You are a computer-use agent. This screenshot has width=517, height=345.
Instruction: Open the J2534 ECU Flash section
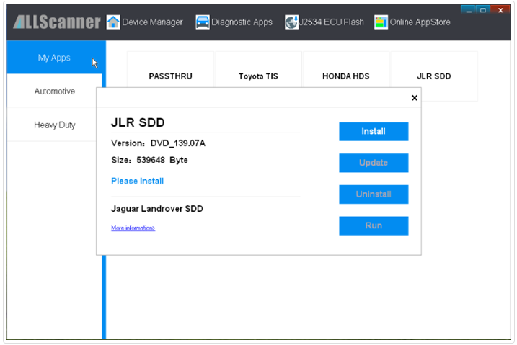click(x=324, y=22)
